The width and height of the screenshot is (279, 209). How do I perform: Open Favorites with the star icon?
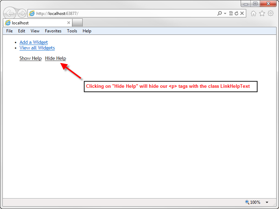click(x=262, y=13)
